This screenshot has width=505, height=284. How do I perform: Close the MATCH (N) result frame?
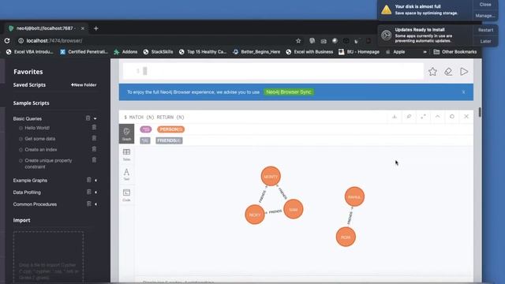click(466, 117)
